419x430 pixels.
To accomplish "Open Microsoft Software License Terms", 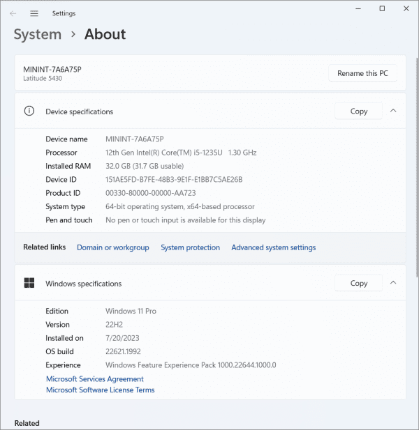I will point(101,390).
